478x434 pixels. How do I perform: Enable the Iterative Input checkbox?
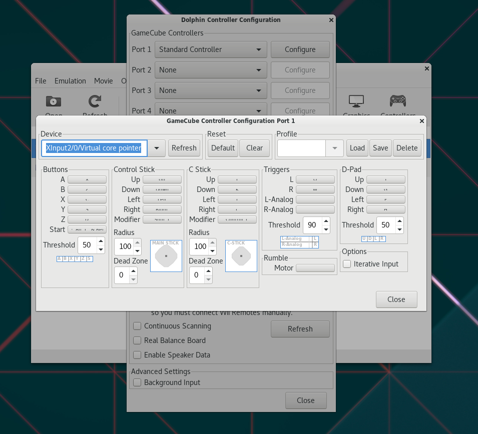point(347,264)
